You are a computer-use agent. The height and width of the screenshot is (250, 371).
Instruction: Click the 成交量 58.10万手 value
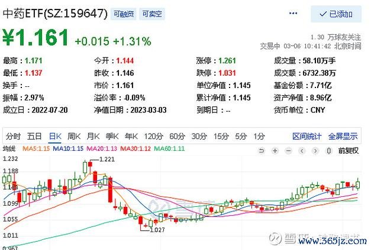pyautogui.click(x=319, y=61)
